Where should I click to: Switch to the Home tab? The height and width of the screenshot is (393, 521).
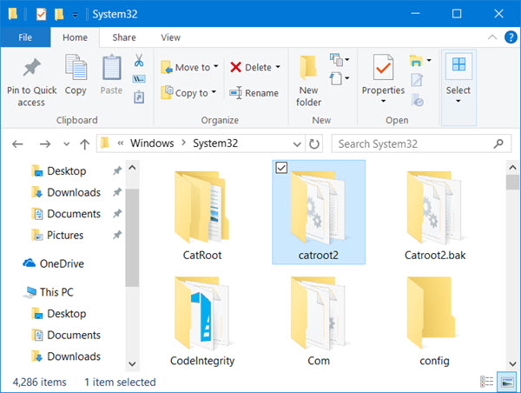click(75, 37)
